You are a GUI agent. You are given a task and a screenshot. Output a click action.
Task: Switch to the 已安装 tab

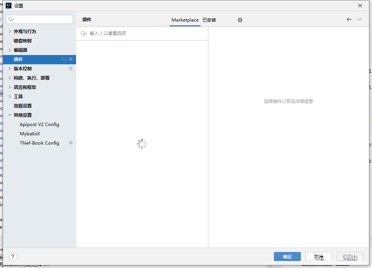tap(209, 20)
